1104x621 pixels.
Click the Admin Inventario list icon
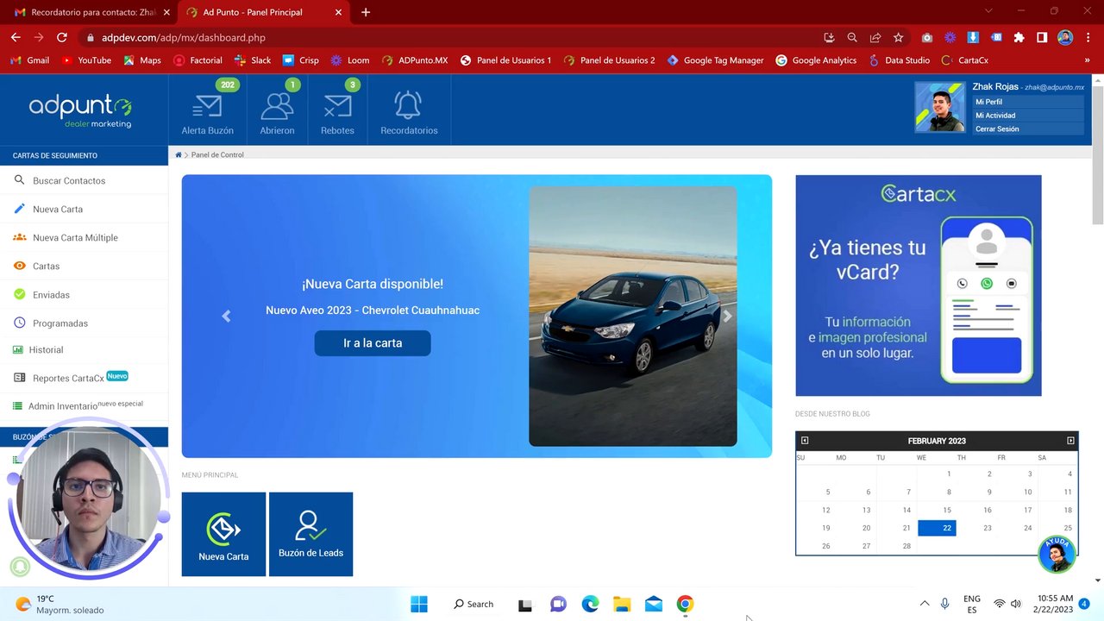[18, 405]
